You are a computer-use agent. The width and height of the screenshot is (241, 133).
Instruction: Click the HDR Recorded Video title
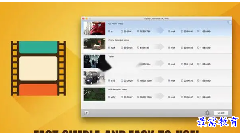pos(117,89)
